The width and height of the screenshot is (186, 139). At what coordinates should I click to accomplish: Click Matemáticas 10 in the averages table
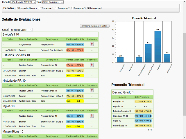click(120, 125)
